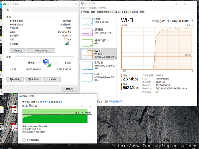The height and width of the screenshot is (149, 199).
Task: Click the signal quality bars icon in Wi-Fi status
Action: pyautogui.click(x=67, y=43)
